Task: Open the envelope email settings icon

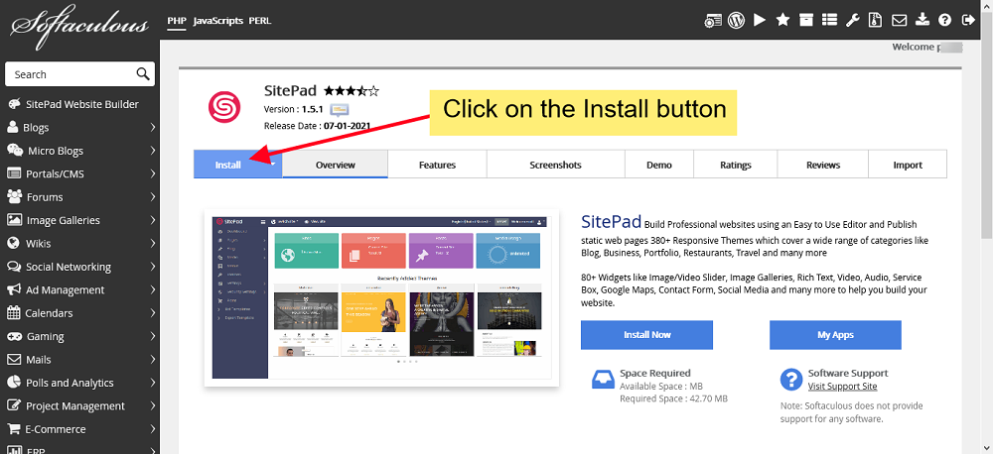Action: pos(899,20)
